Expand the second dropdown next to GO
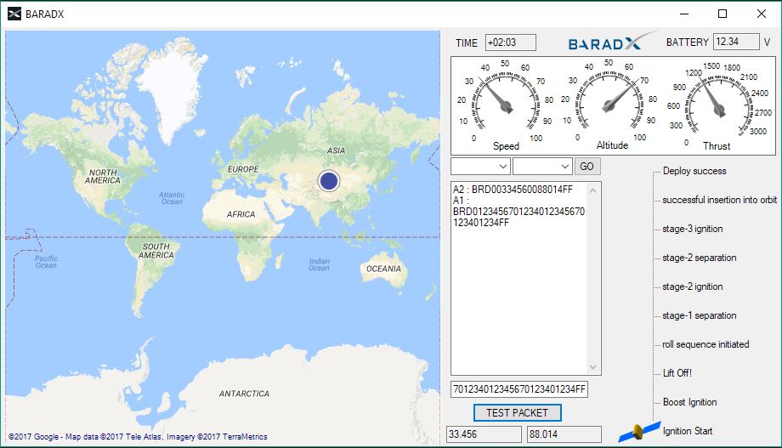The image size is (782, 448). pyautogui.click(x=542, y=166)
